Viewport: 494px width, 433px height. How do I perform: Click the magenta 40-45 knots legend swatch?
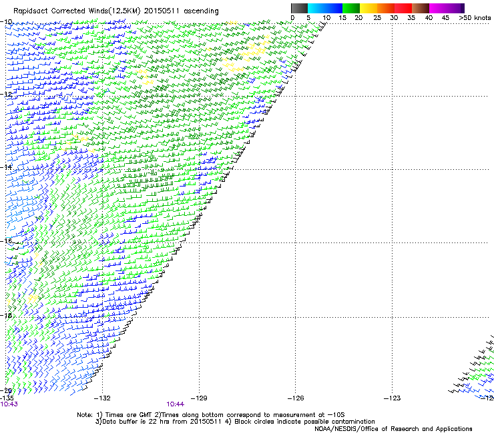pyautogui.click(x=438, y=8)
